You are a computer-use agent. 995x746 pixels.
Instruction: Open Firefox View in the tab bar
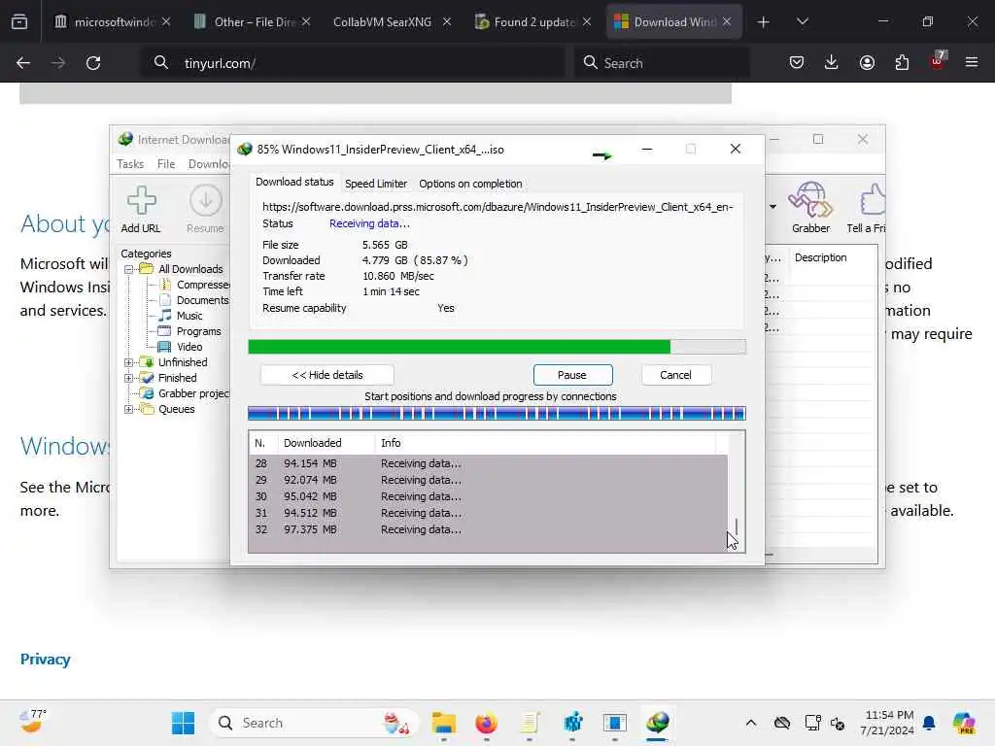point(19,21)
